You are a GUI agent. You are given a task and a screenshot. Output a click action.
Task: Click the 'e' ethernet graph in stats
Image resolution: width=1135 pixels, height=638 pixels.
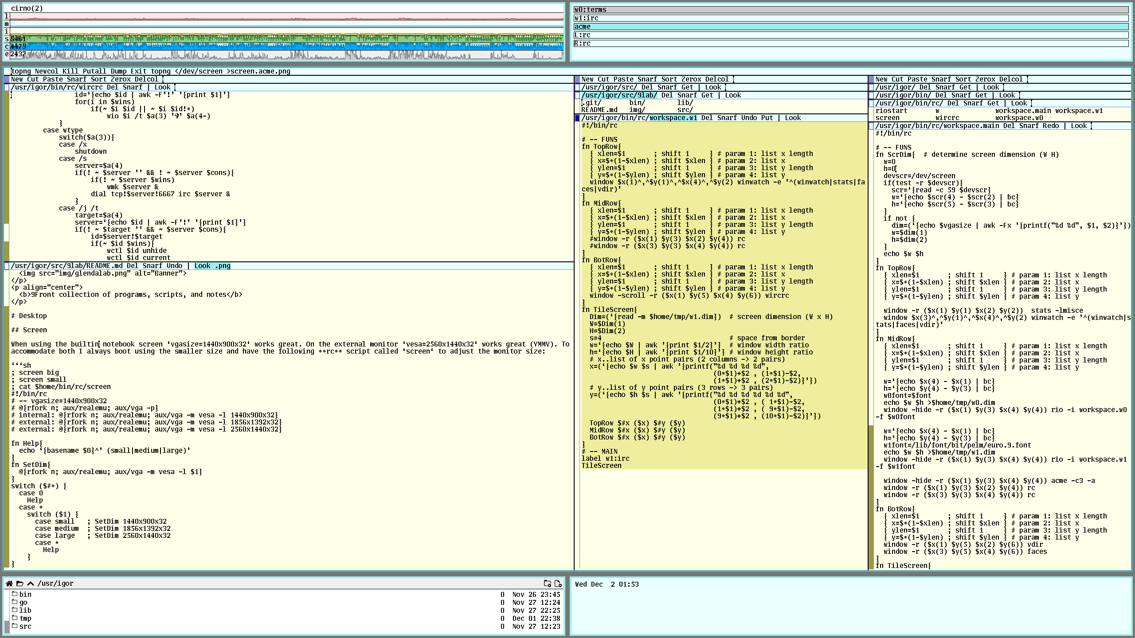(x=286, y=54)
